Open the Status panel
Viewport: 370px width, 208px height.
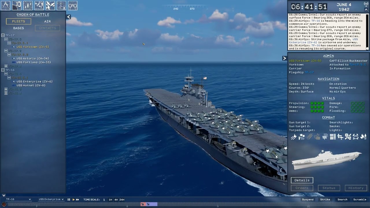click(329, 188)
